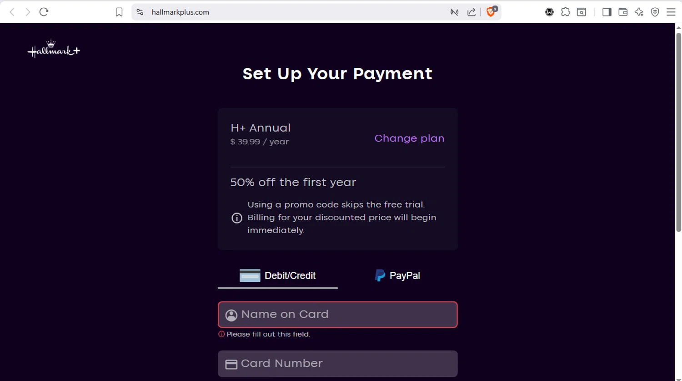Open the Brave VPN shield icon

[x=655, y=12]
